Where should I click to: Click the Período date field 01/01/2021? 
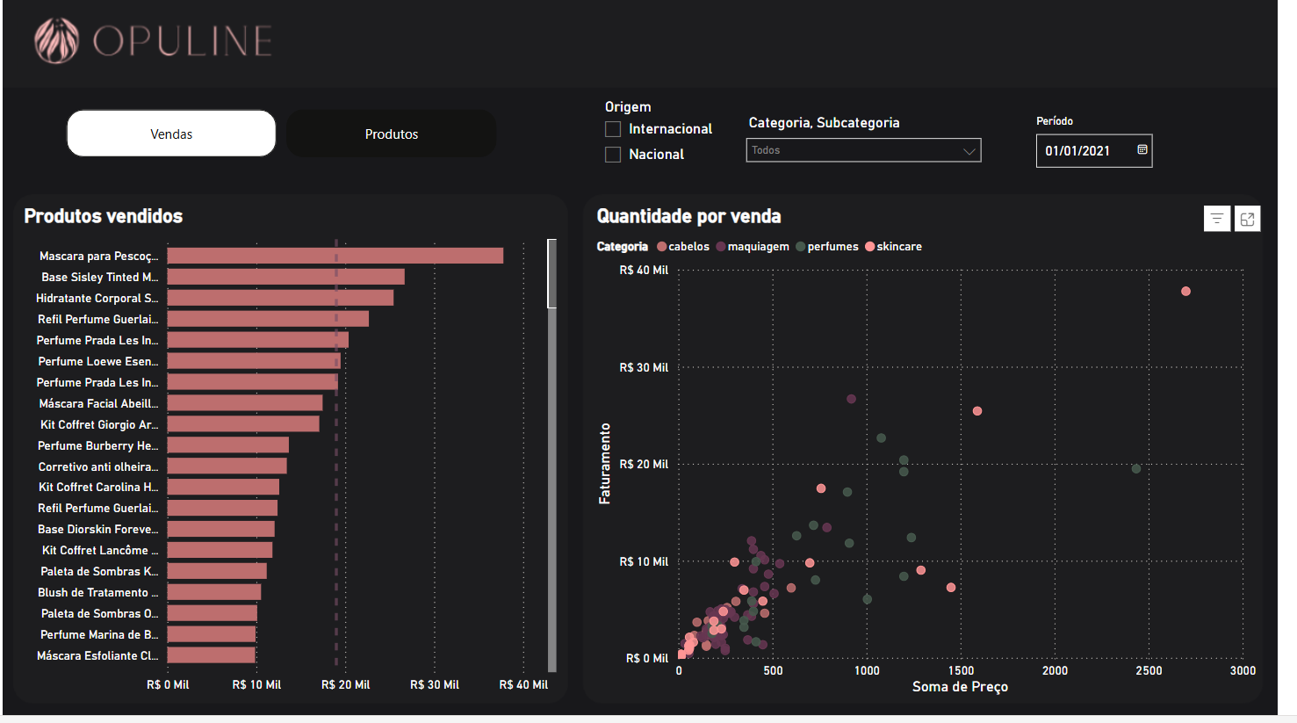1094,150
